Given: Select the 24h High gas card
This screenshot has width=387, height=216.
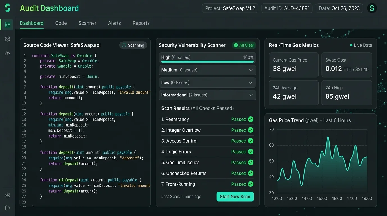Looking at the screenshot, I should 347,93.
